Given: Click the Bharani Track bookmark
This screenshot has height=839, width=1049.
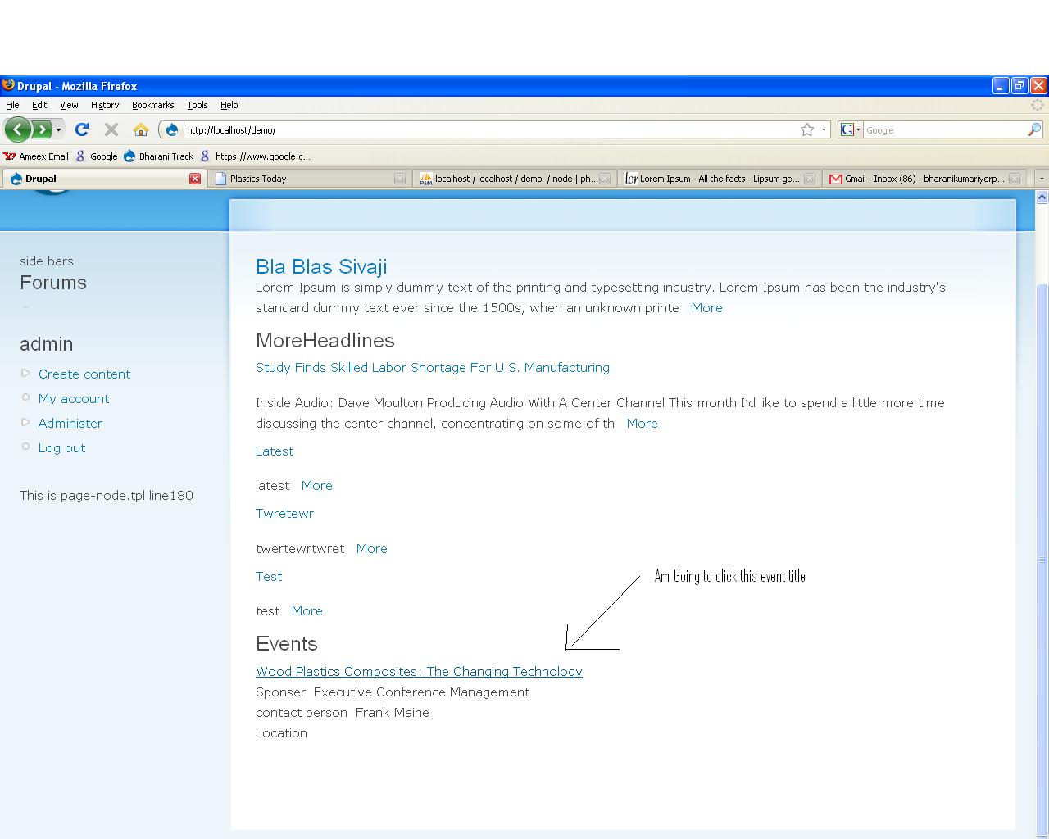Looking at the screenshot, I should (x=166, y=156).
